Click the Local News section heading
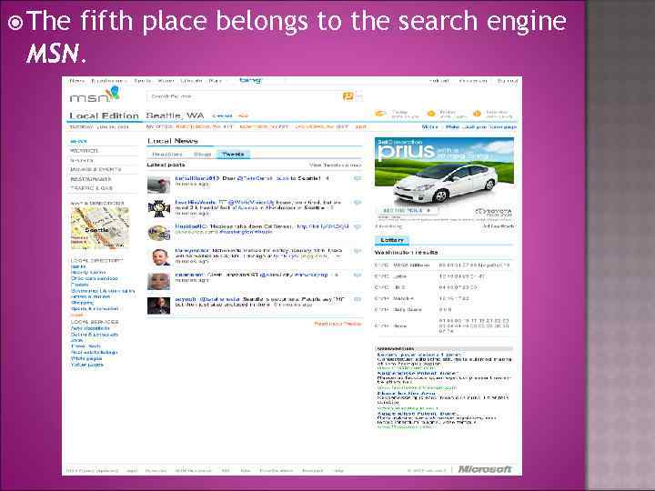Image resolution: width=655 pixels, height=491 pixels. pos(173,141)
